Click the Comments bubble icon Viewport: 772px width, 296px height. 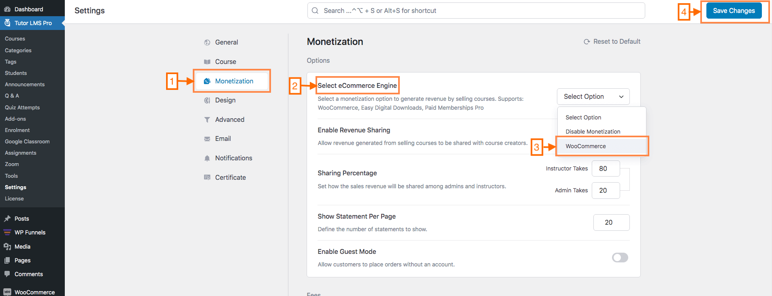pyautogui.click(x=7, y=274)
